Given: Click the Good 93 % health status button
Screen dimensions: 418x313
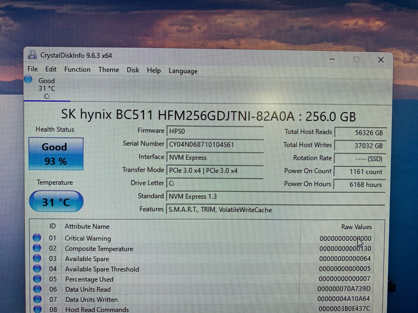Looking at the screenshot, I should tap(56, 154).
